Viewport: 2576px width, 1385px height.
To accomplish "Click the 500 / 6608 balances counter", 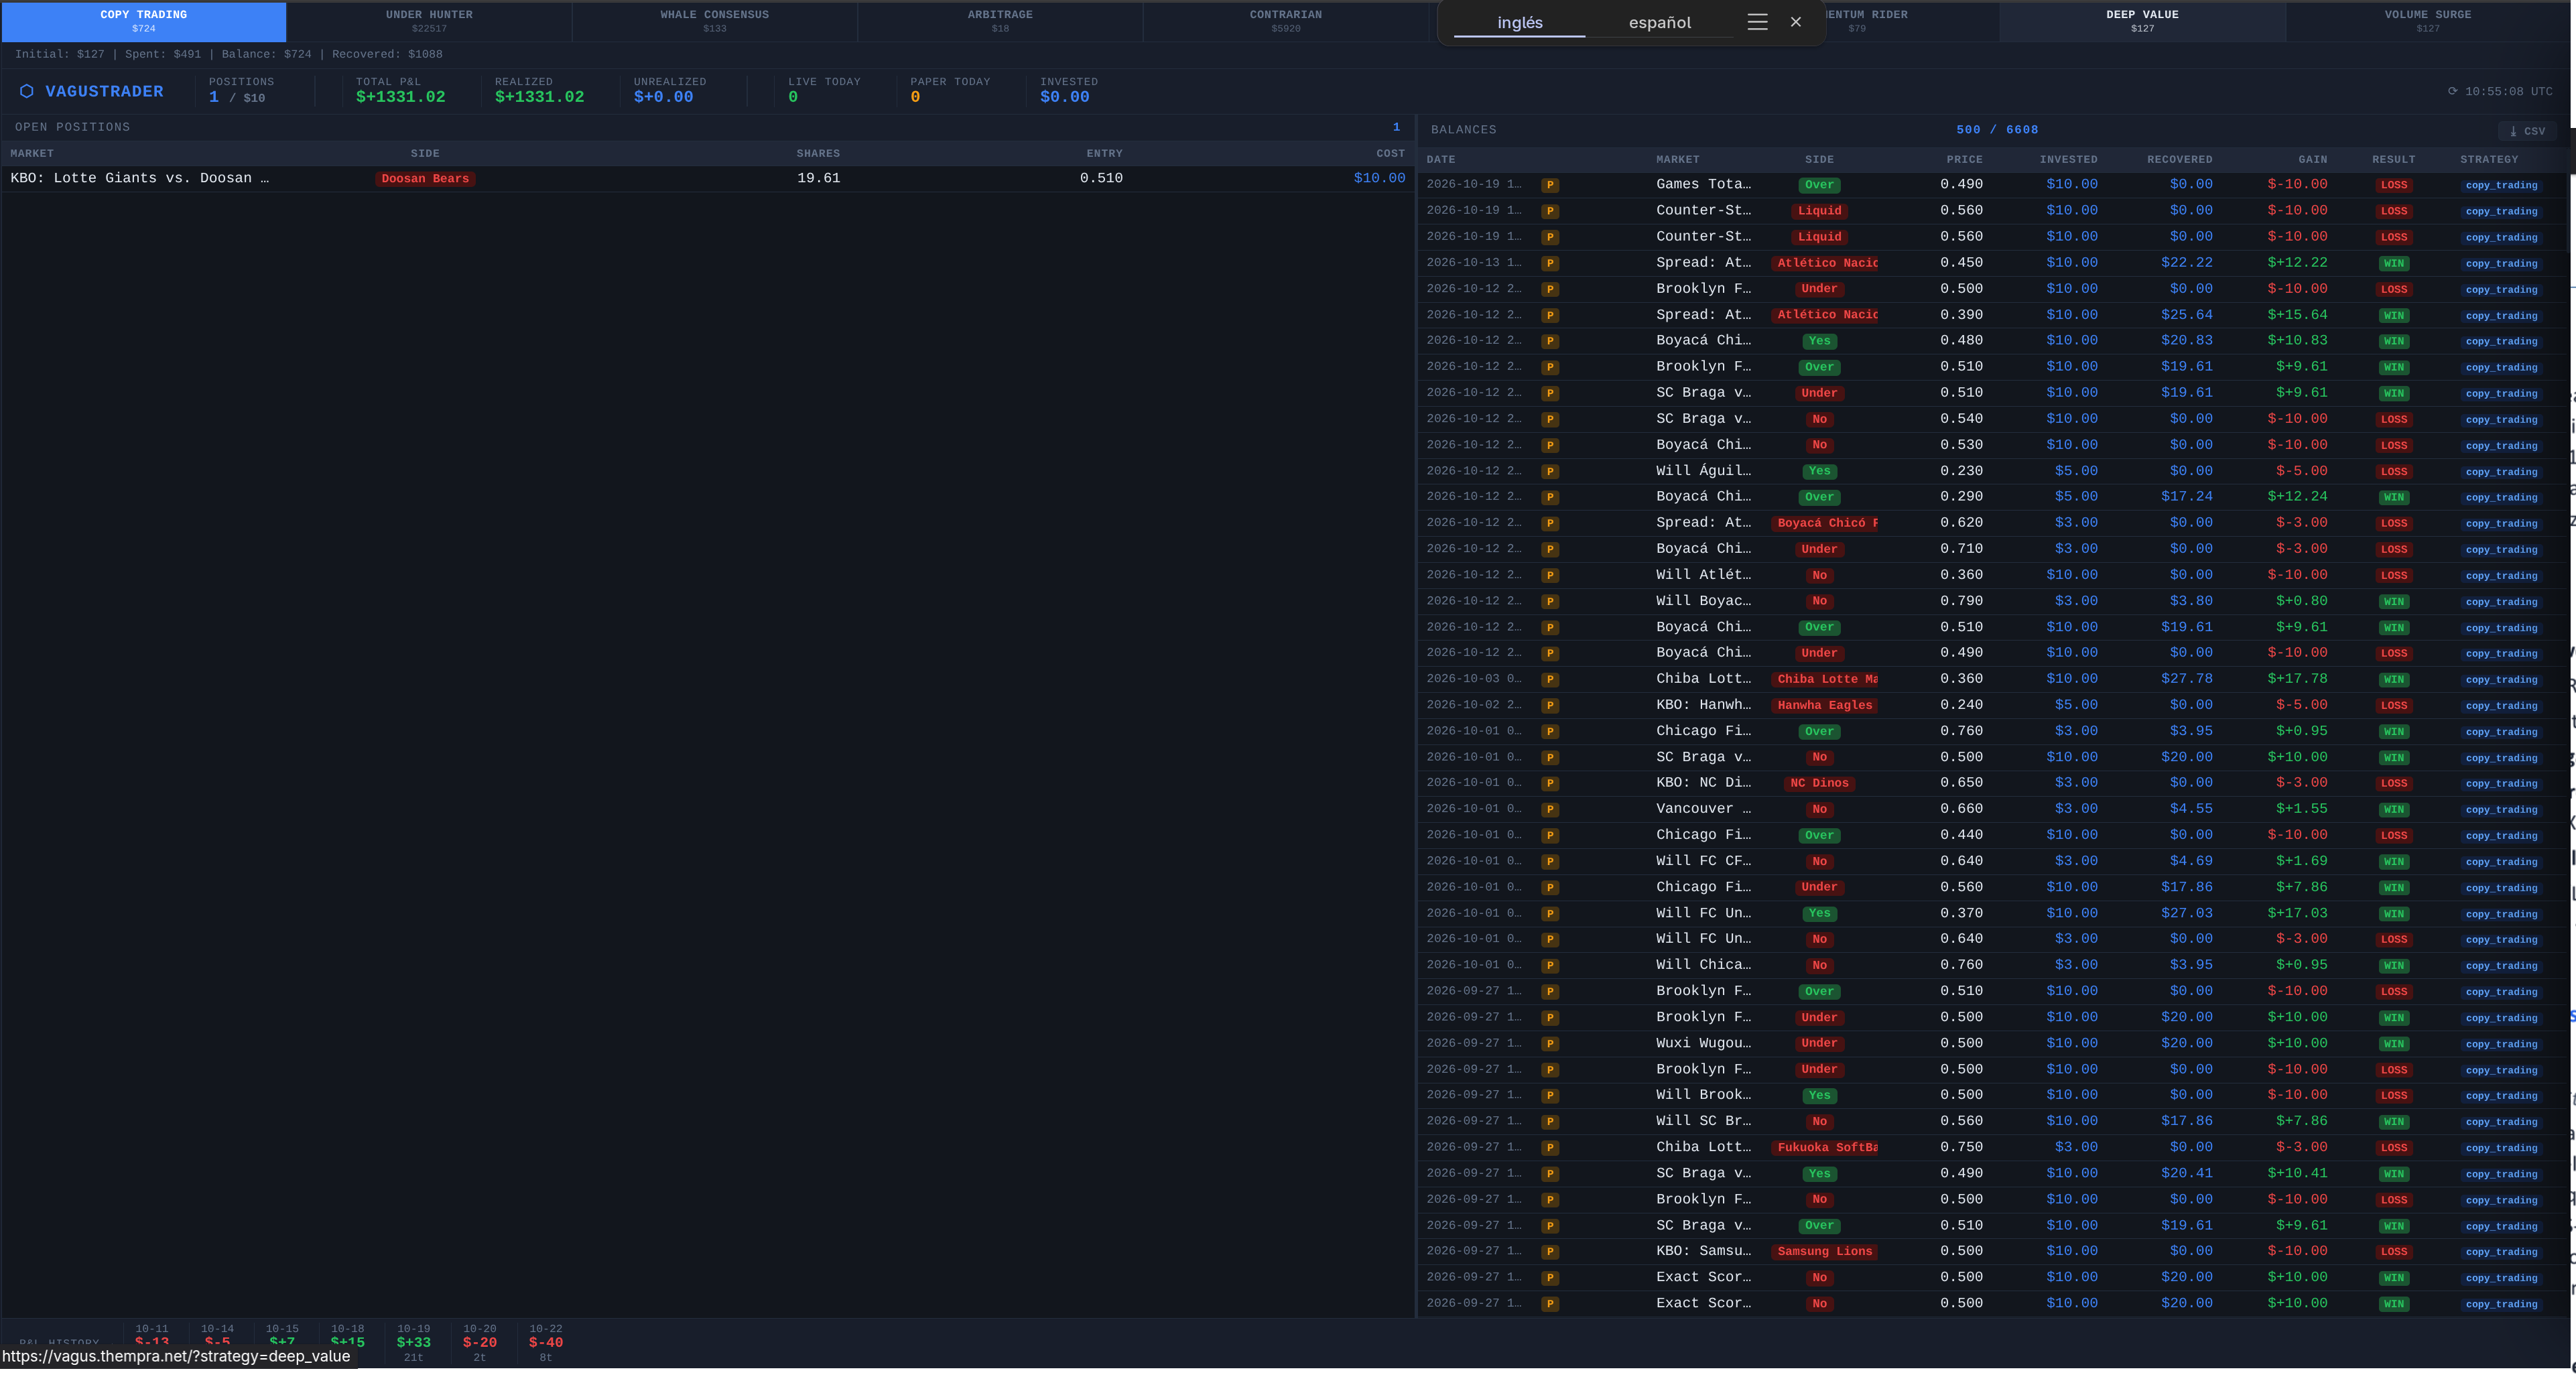I will (1996, 130).
